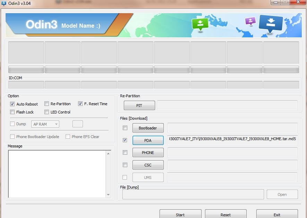This screenshot has width=307, height=218.
Task: Click the purple download bubble icon
Action: tap(250, 21)
